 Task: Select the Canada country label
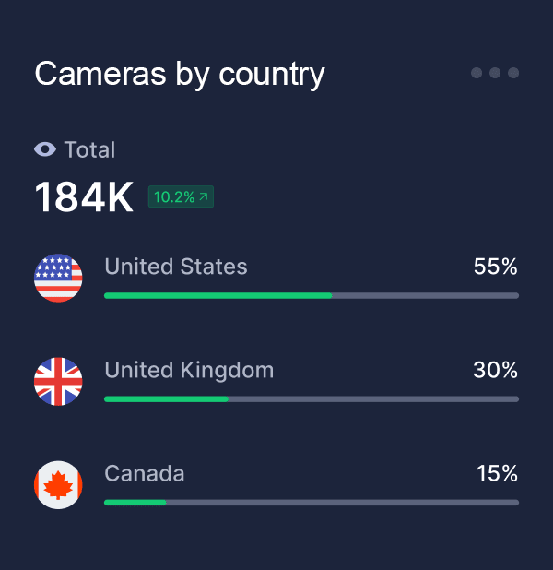[x=145, y=473]
